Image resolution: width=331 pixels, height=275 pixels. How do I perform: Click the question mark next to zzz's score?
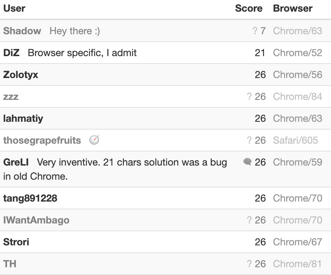coord(249,96)
